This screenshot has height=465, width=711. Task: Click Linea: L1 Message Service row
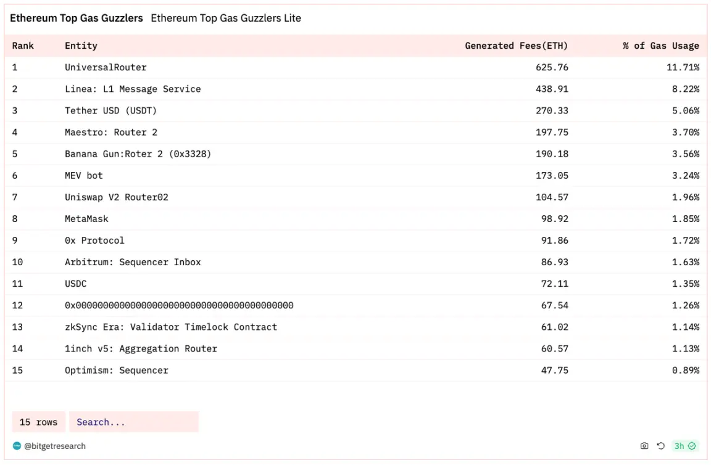pos(133,89)
